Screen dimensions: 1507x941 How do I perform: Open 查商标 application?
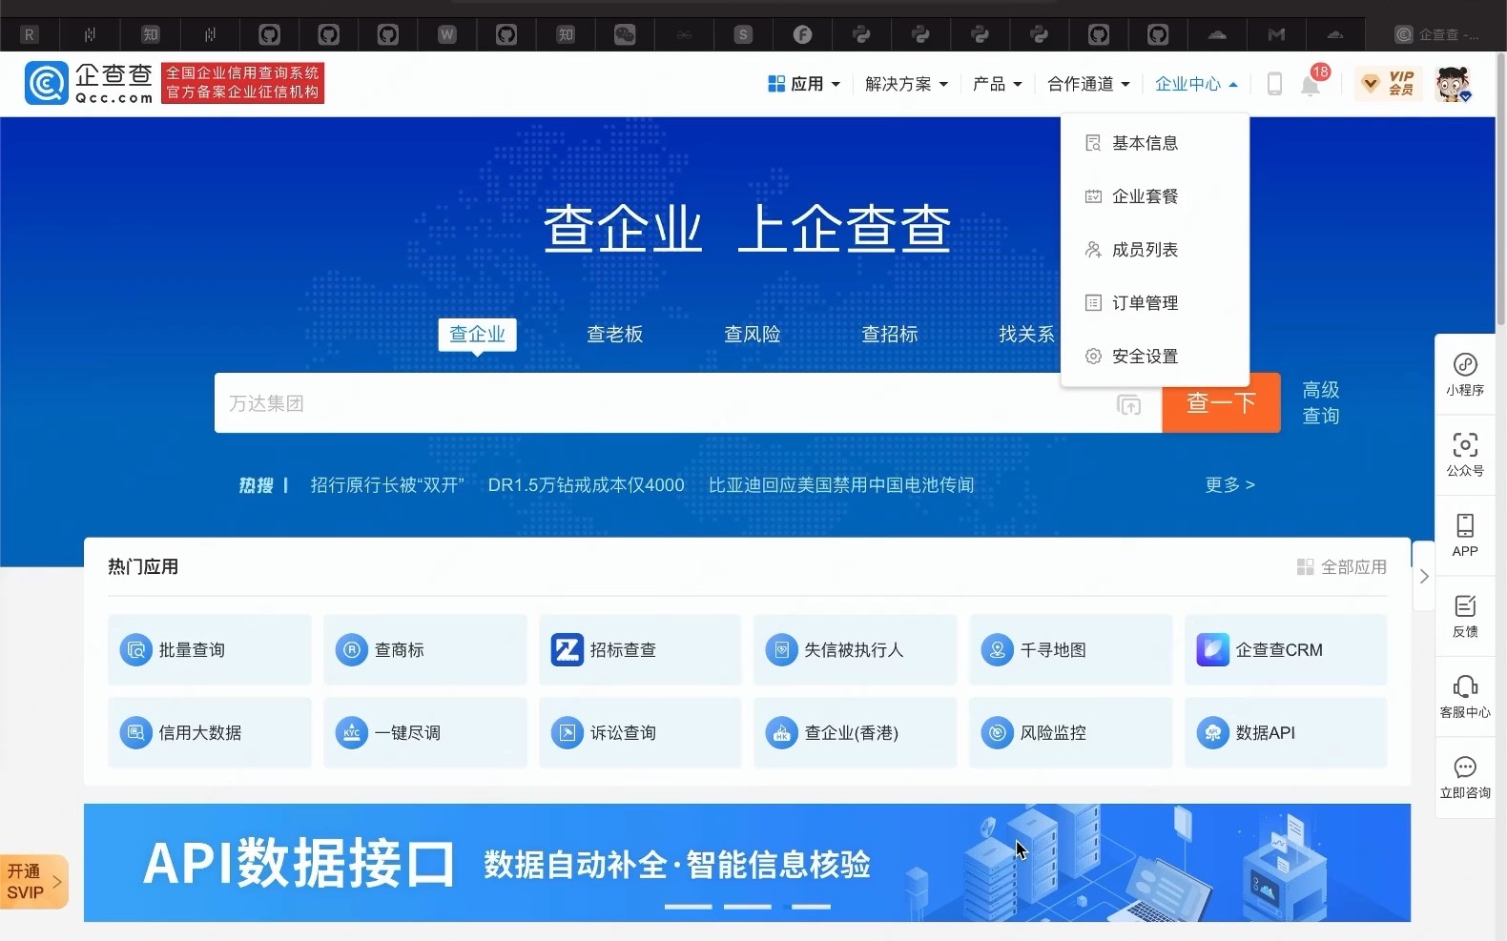point(424,649)
